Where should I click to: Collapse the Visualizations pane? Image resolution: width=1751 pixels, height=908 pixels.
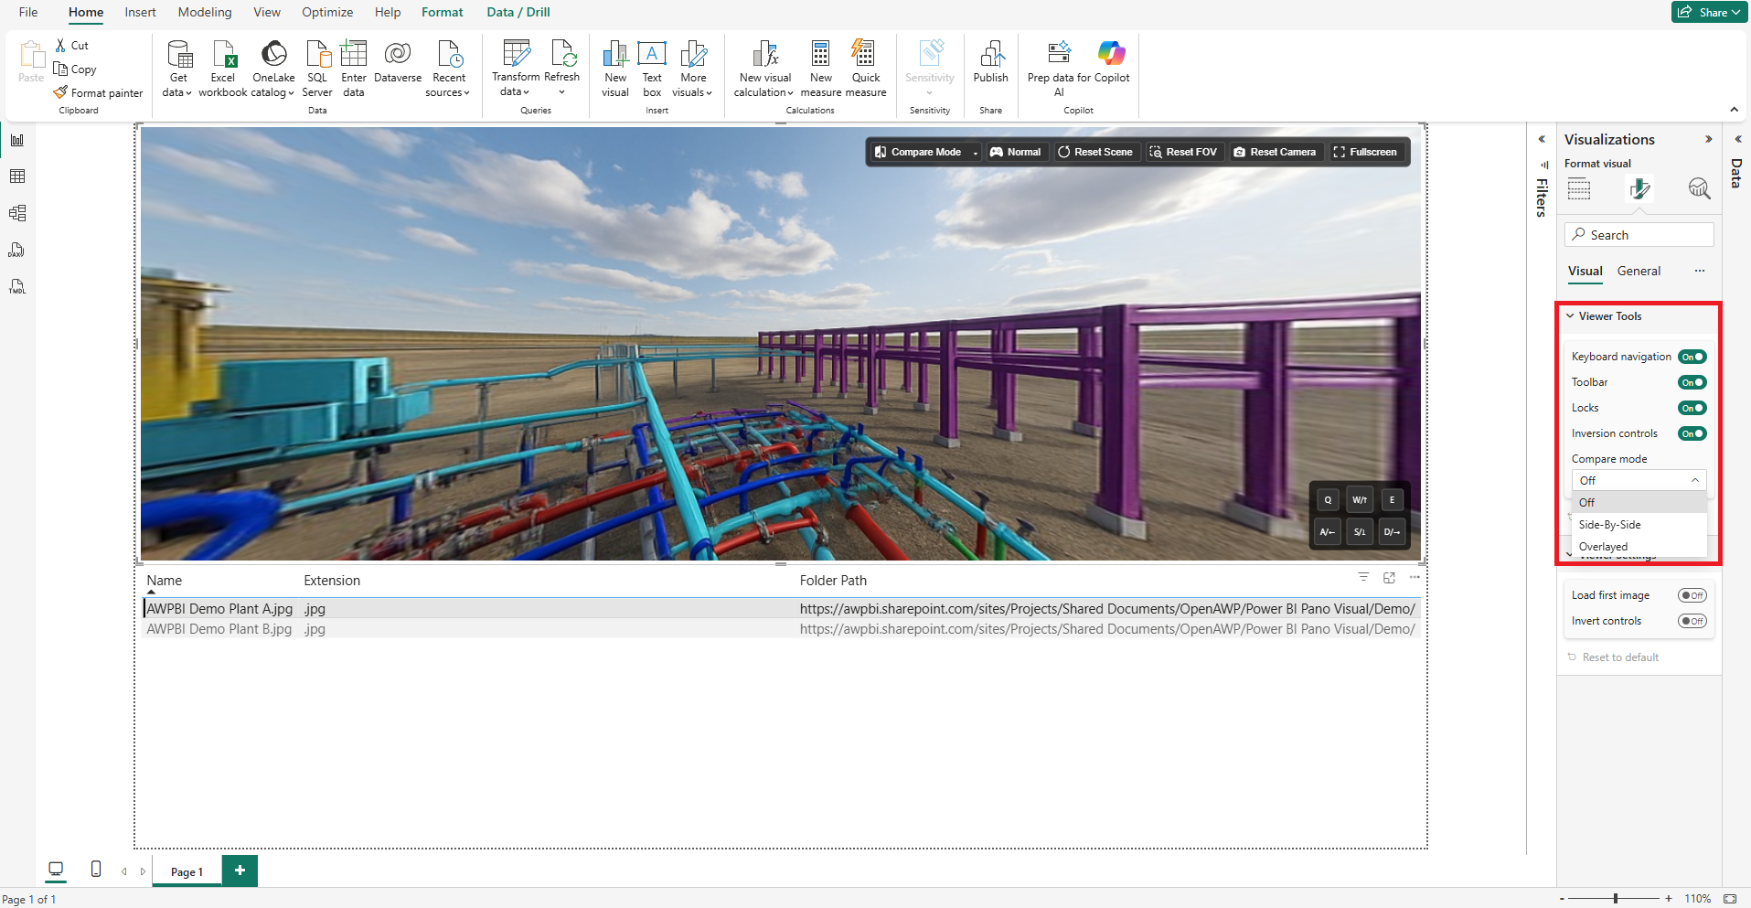(x=1708, y=139)
